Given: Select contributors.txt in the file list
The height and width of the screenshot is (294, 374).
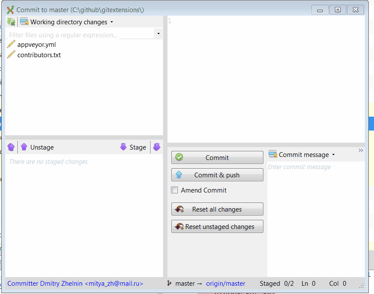Looking at the screenshot, I should tap(39, 55).
